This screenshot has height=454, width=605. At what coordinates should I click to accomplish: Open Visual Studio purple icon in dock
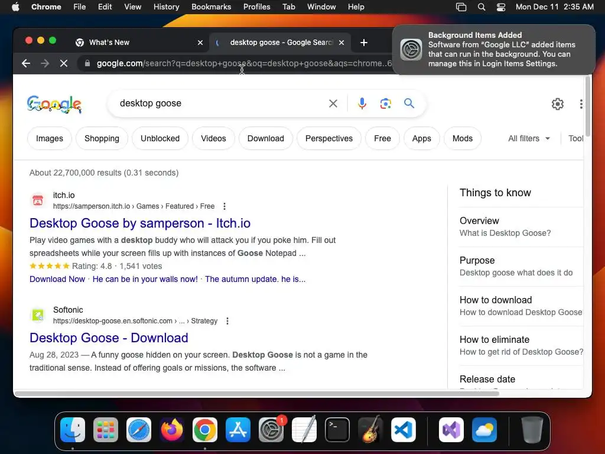point(451,430)
